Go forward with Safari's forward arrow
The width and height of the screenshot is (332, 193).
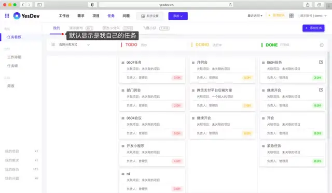[29, 5]
